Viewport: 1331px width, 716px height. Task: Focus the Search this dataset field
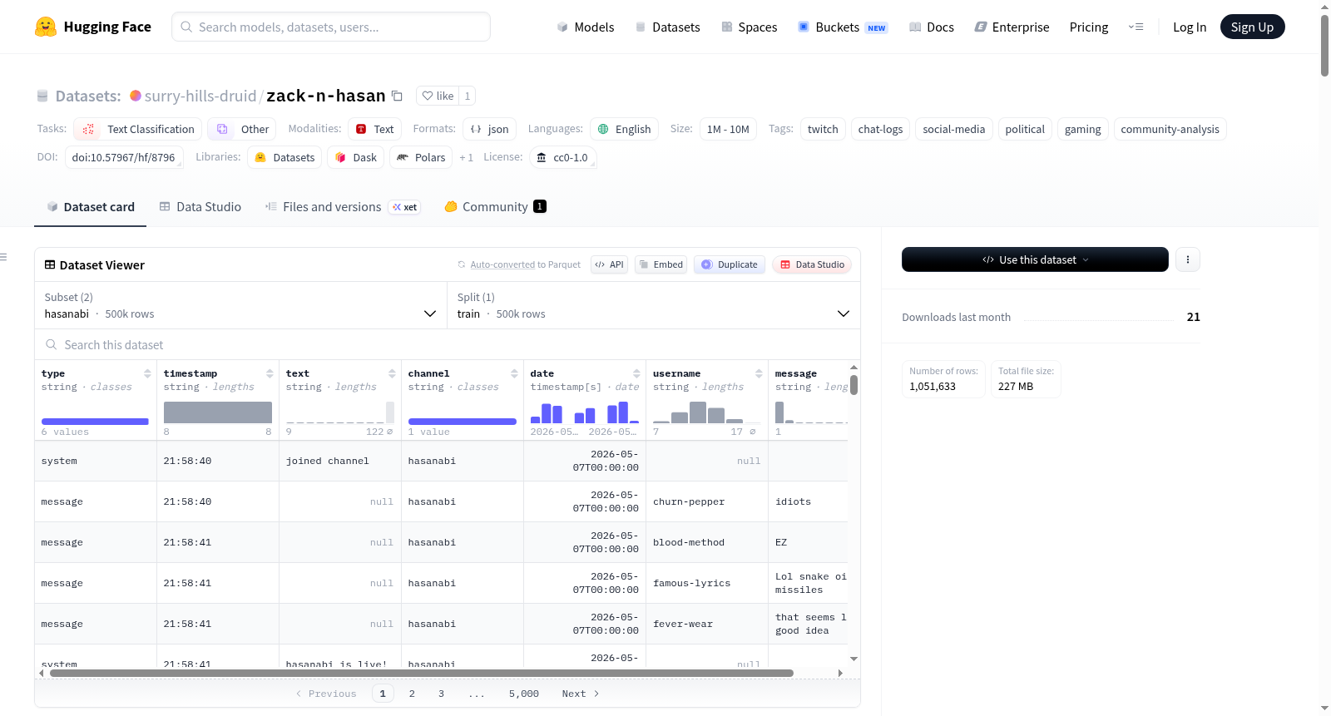pyautogui.click(x=448, y=345)
